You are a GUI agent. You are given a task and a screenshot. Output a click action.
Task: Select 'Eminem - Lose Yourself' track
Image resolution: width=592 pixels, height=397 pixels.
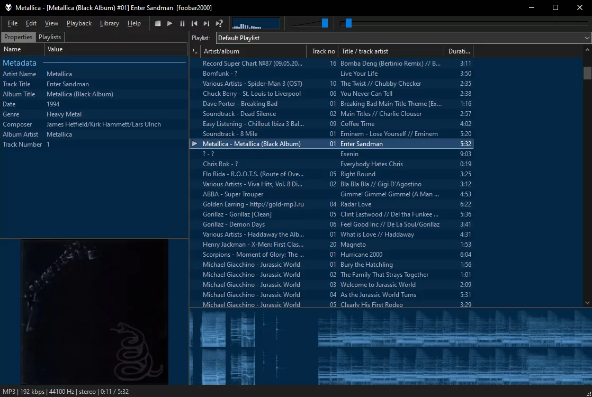pos(331,134)
